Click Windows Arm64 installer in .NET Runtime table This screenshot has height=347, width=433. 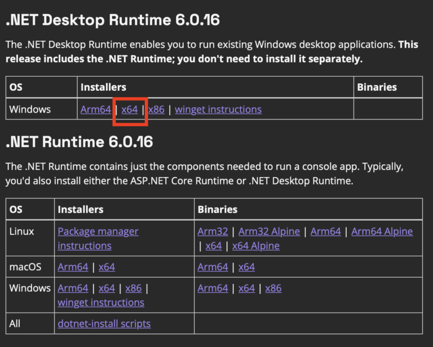click(x=73, y=288)
